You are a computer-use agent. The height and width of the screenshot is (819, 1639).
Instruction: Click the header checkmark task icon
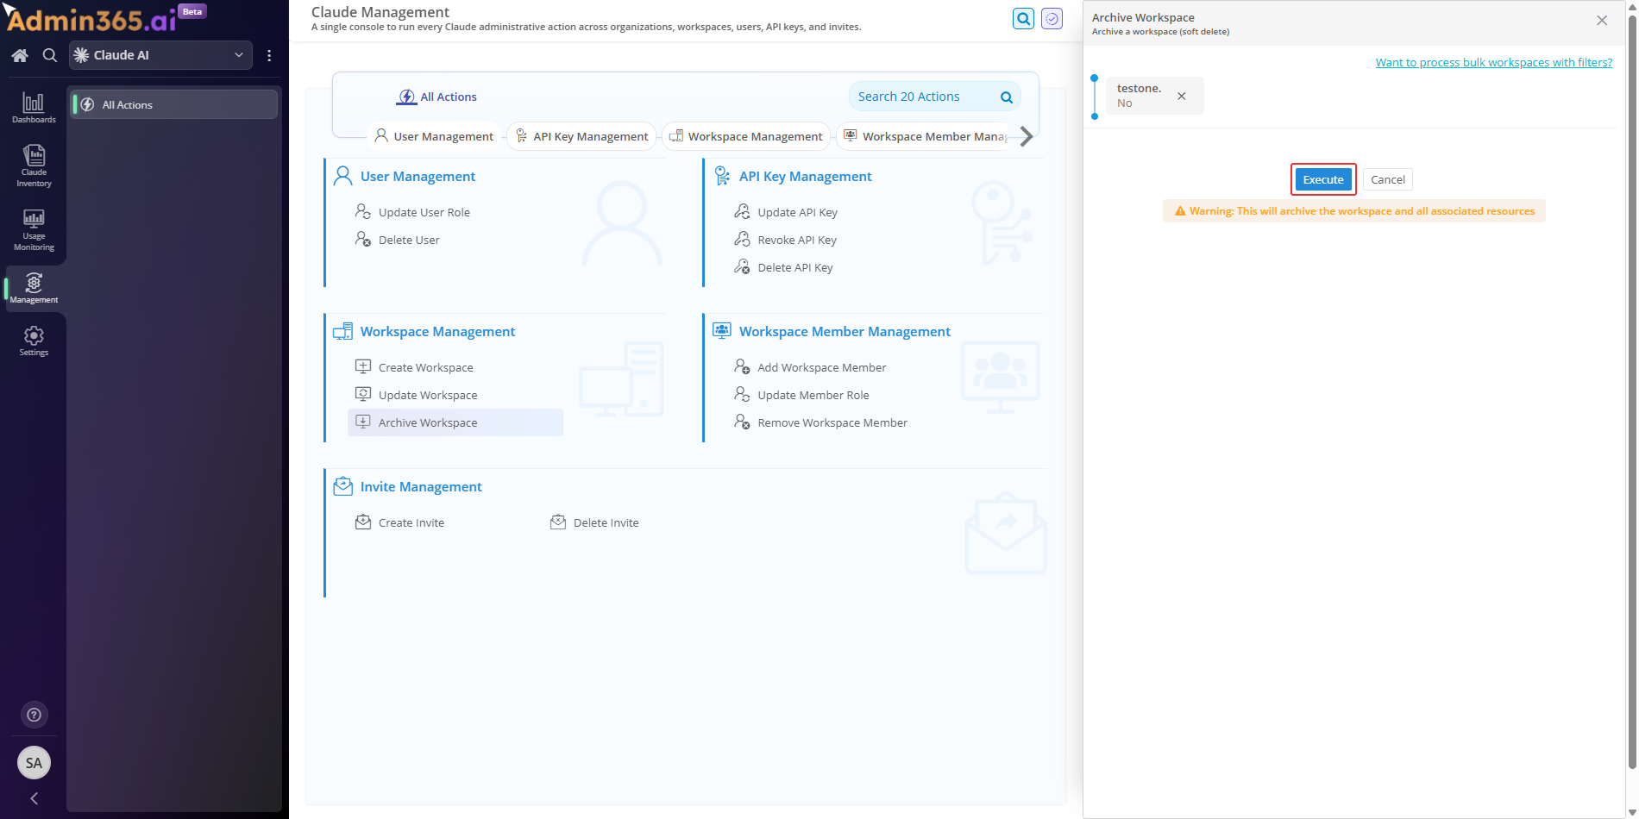(1052, 18)
